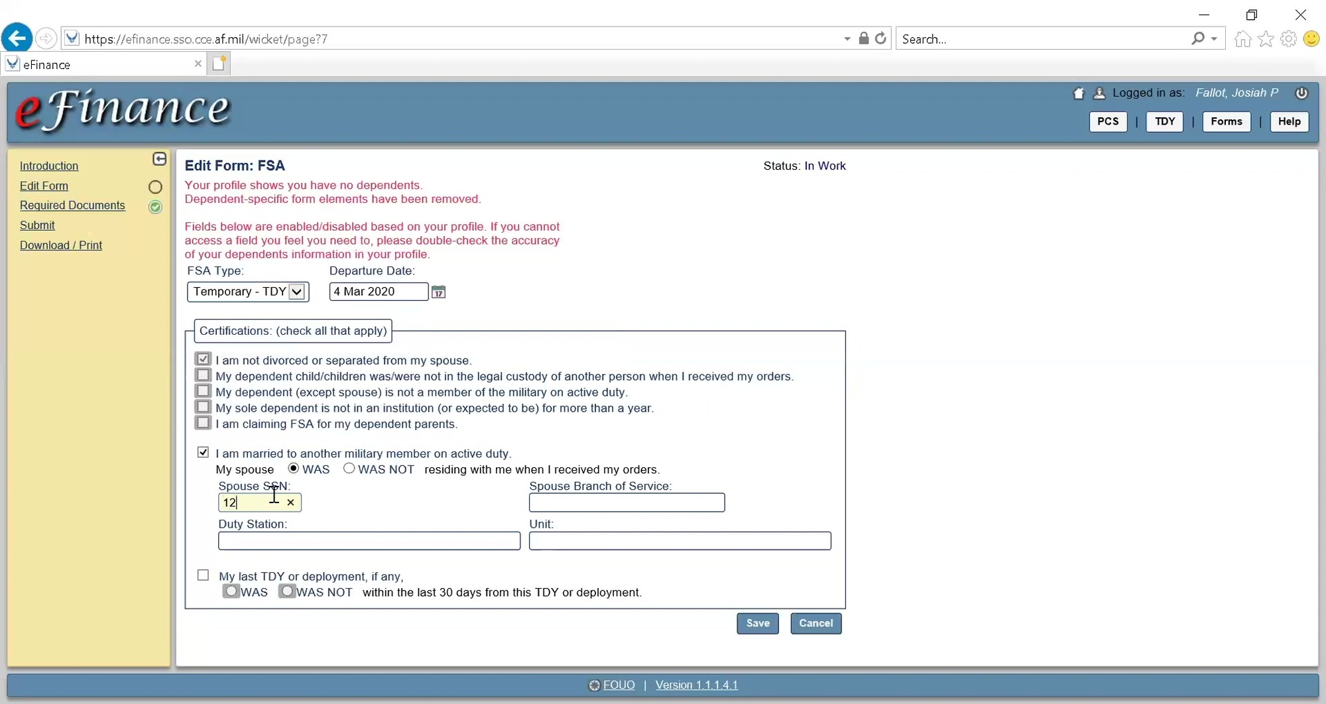1326x704 pixels.
Task: Select last TDY WAS radio button
Action: tap(231, 591)
